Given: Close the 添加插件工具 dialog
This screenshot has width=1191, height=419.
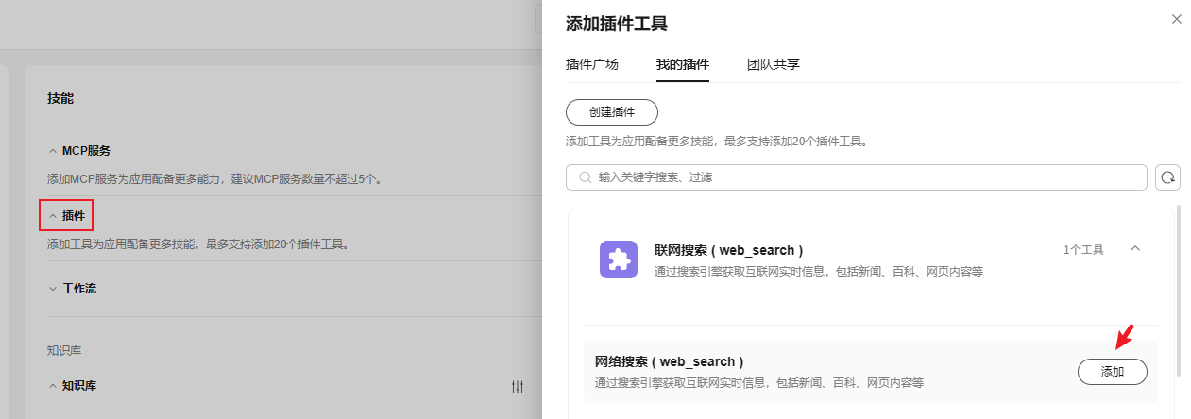Looking at the screenshot, I should pyautogui.click(x=1176, y=19).
